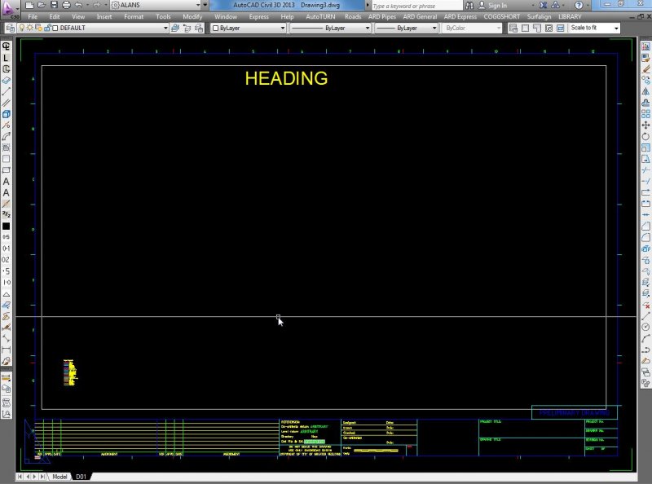Open the Modify menu
This screenshot has height=484, width=652.
192,16
